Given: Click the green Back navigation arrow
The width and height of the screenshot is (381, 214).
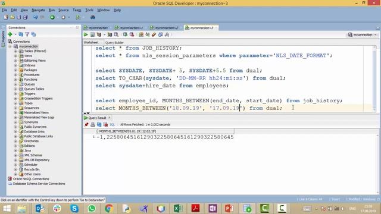Looking at the screenshot, I should click(x=52, y=17).
